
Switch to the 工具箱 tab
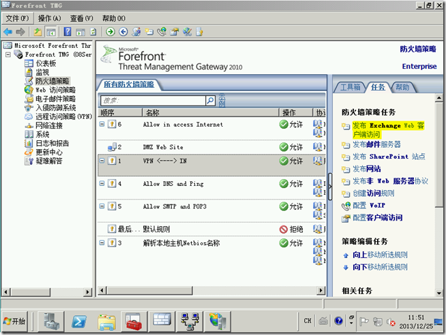tap(350, 87)
